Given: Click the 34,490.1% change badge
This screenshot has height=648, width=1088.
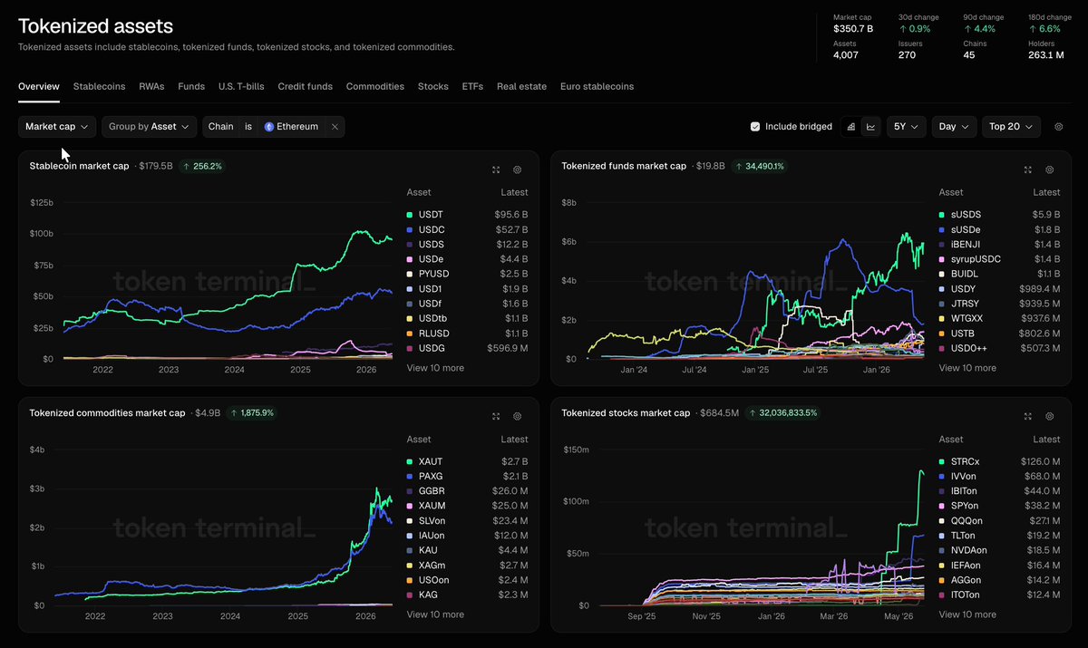Looking at the screenshot, I should tap(760, 167).
